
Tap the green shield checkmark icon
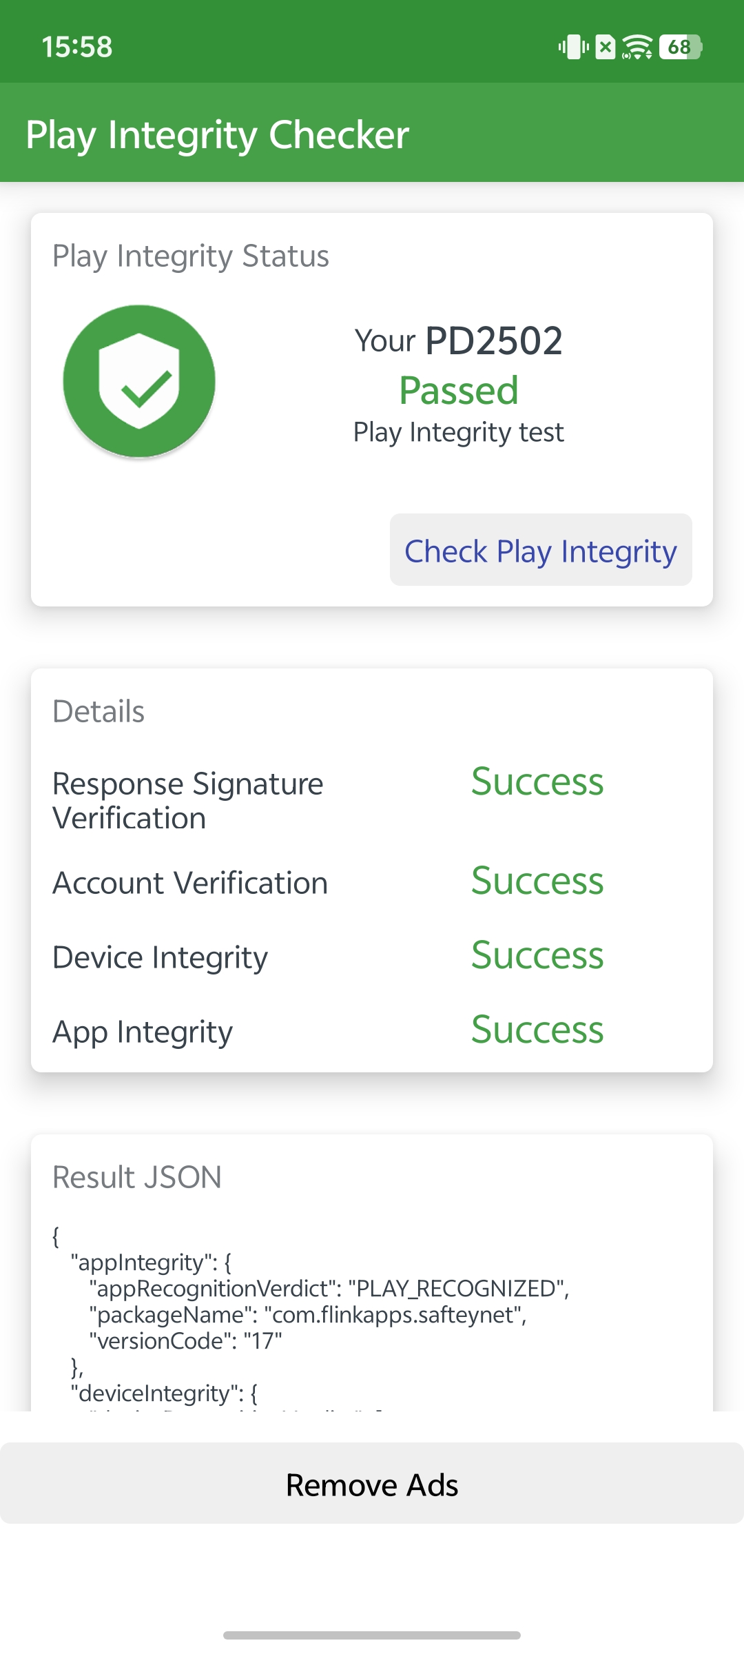pyautogui.click(x=139, y=381)
